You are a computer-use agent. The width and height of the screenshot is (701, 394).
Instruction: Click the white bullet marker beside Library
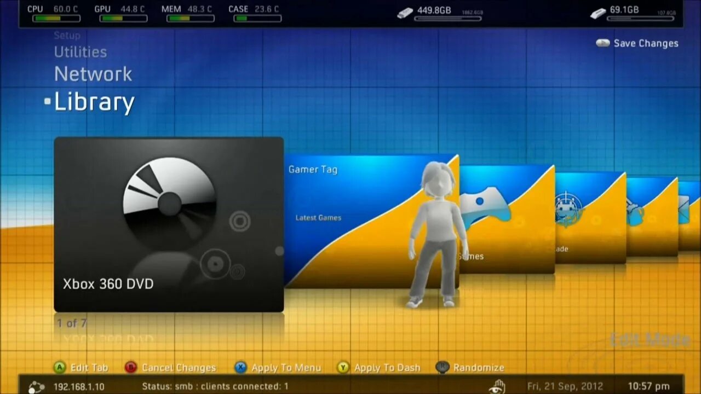point(48,101)
